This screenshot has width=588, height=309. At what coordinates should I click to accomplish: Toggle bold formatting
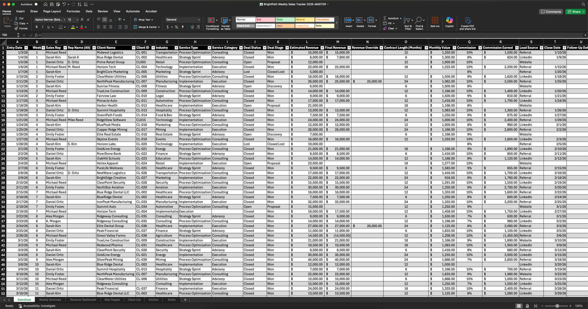(x=36, y=27)
